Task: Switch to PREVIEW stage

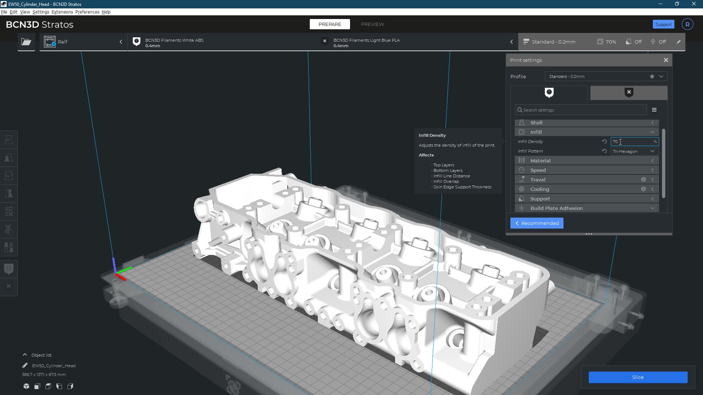Action: point(372,24)
